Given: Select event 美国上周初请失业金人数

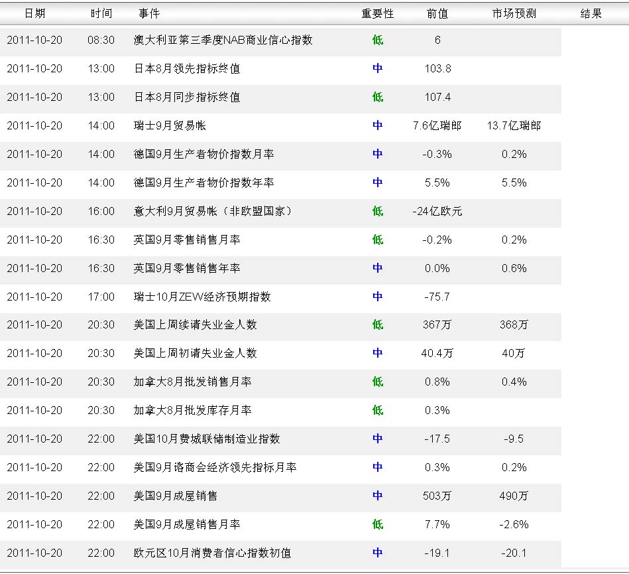Looking at the screenshot, I should pos(196,353).
